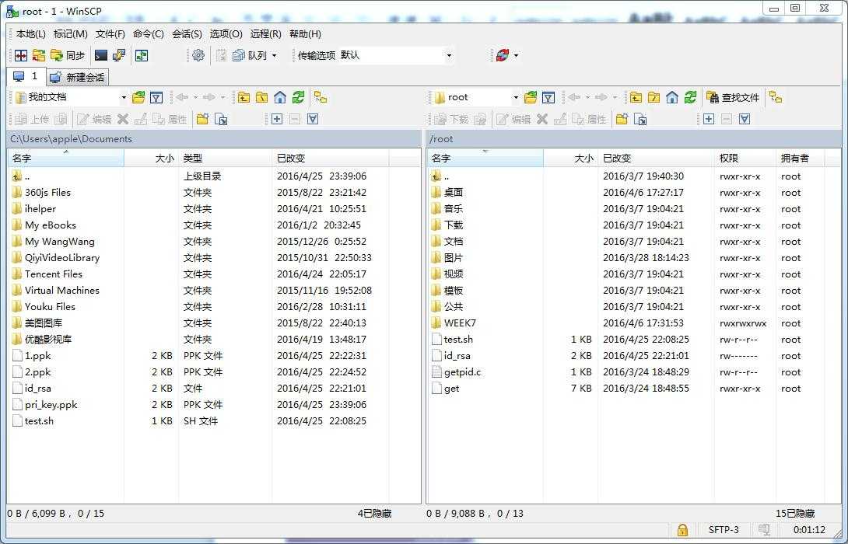Open the 新建会话 tab
This screenshot has width=848, height=544.
point(77,77)
